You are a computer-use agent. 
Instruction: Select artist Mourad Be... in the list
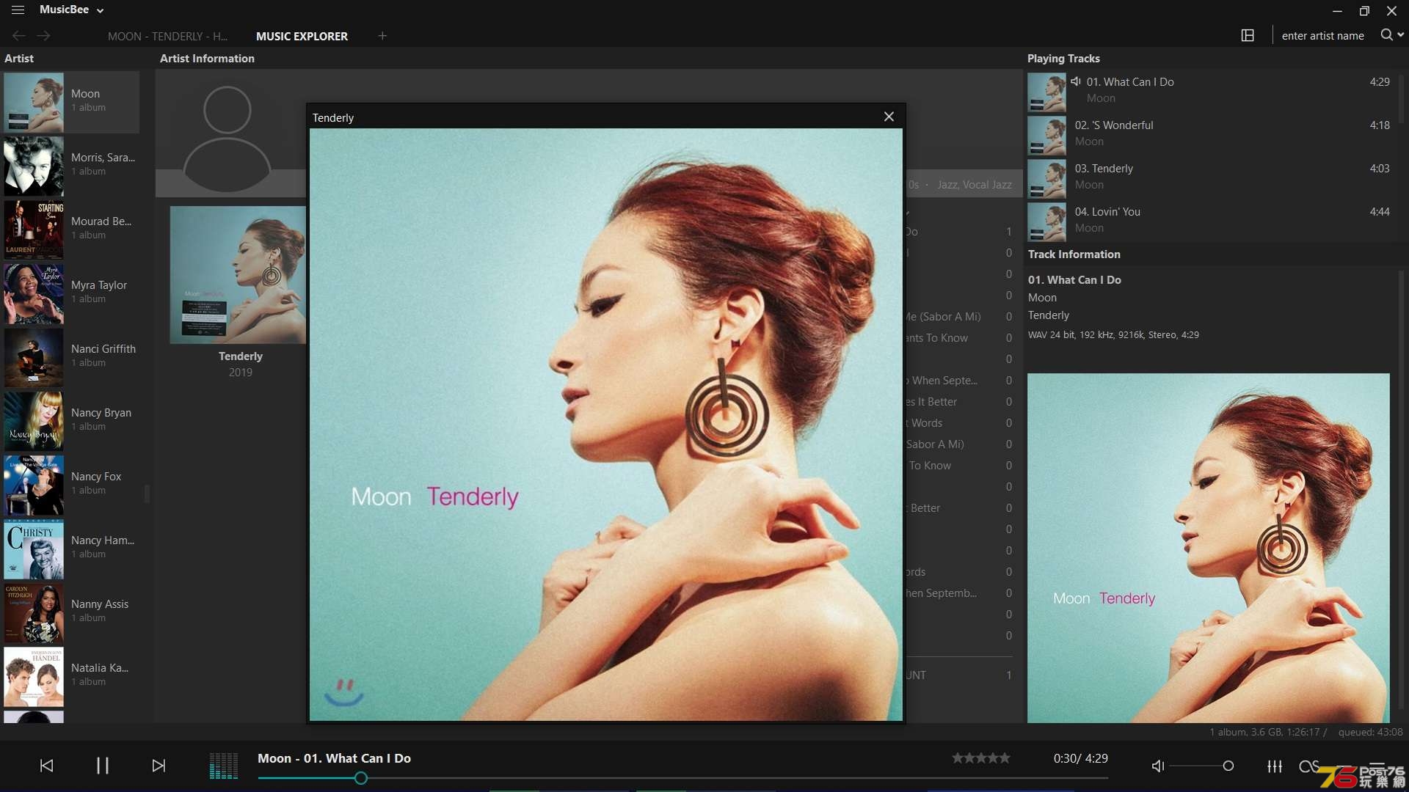click(71, 230)
